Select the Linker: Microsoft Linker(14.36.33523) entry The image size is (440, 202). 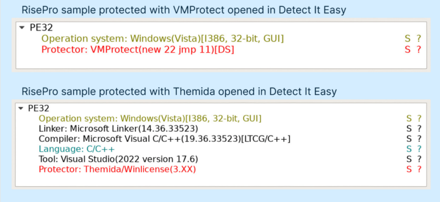point(118,128)
